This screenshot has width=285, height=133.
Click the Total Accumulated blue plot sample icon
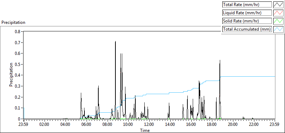279,29
